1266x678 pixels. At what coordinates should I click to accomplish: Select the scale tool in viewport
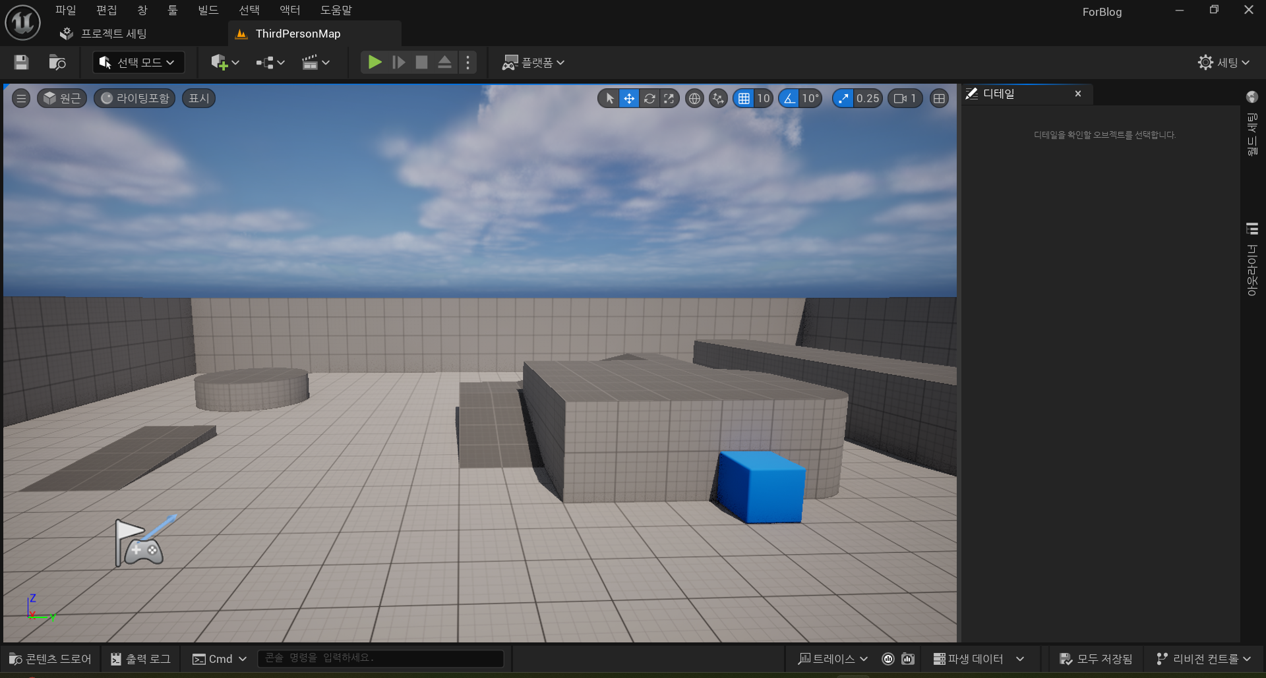click(669, 98)
